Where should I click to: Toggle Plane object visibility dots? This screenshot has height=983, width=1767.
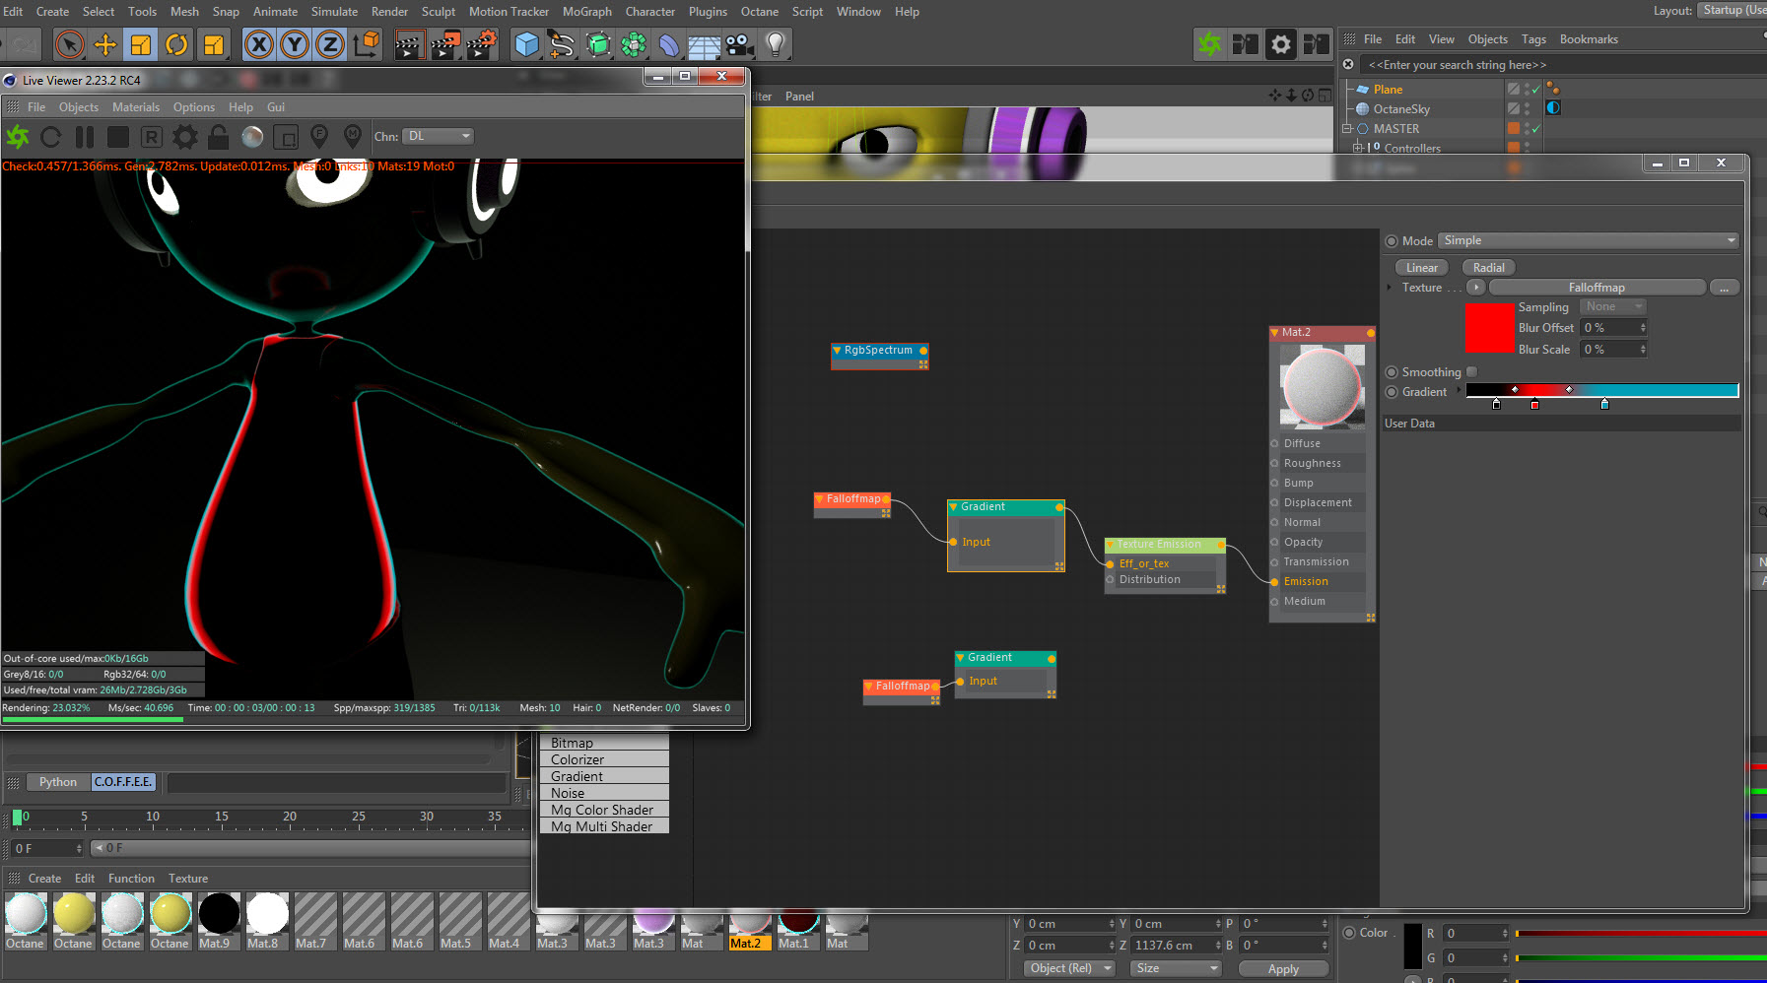(x=1528, y=90)
